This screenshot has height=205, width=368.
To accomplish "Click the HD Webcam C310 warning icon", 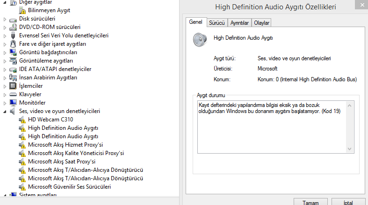I will (22, 120).
